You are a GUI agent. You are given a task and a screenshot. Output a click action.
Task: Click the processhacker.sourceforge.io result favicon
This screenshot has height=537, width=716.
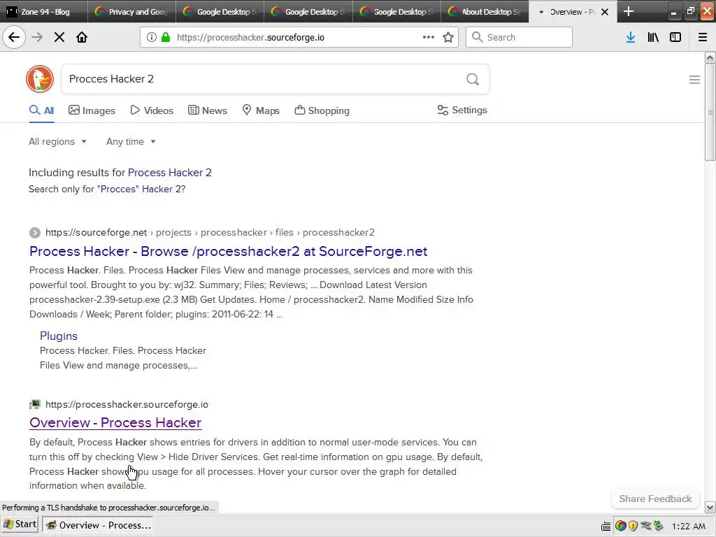pyautogui.click(x=35, y=405)
